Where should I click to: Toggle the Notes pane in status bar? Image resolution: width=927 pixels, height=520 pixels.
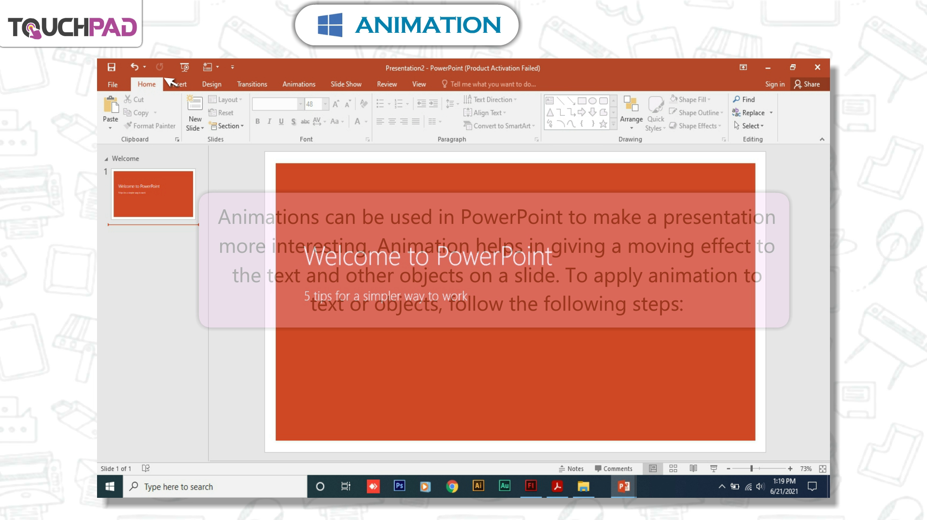(571, 469)
